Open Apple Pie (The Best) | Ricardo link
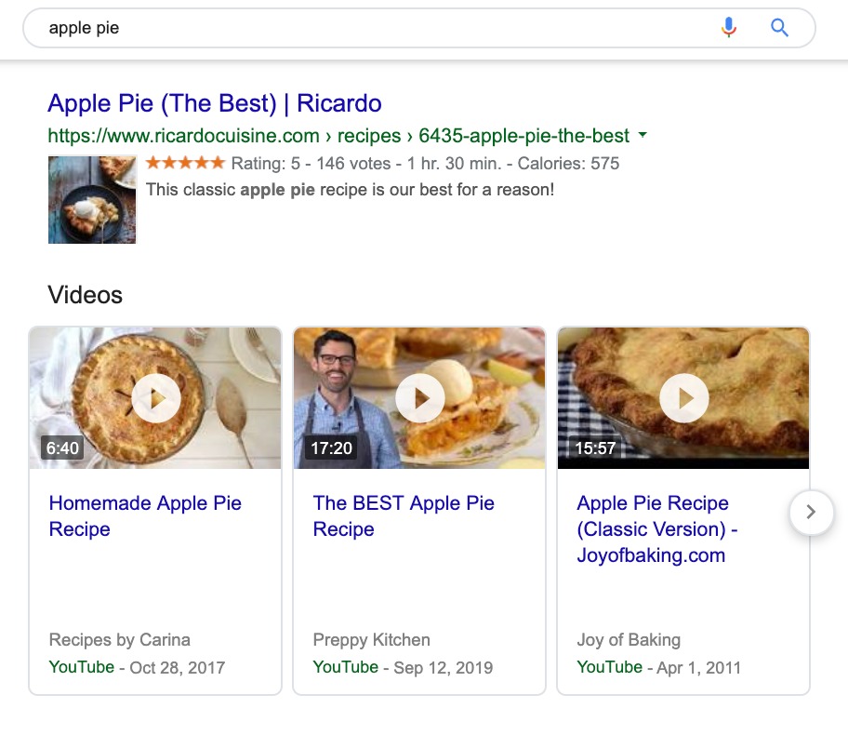This screenshot has width=848, height=735. coord(215,103)
